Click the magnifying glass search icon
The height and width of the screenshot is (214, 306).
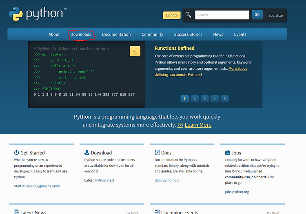[x=188, y=15]
